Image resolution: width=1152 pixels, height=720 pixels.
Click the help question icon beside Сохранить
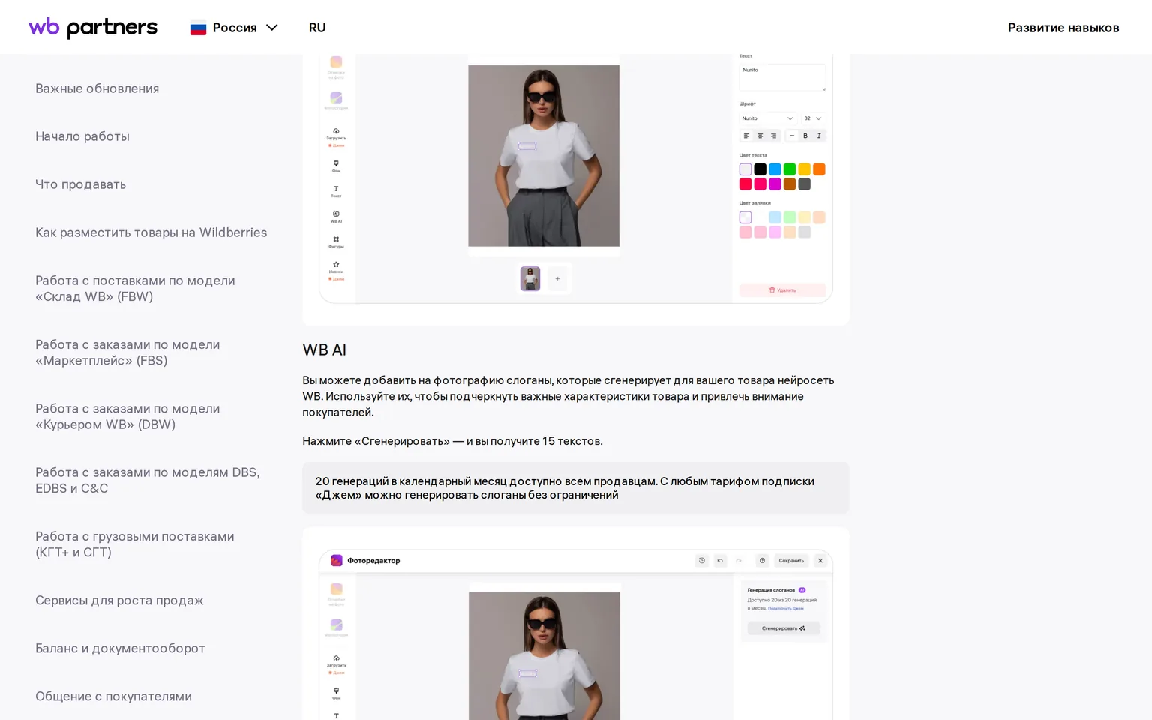pyautogui.click(x=762, y=561)
